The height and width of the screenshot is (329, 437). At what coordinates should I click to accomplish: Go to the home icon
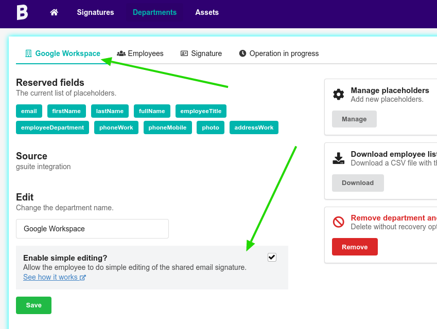pos(54,12)
